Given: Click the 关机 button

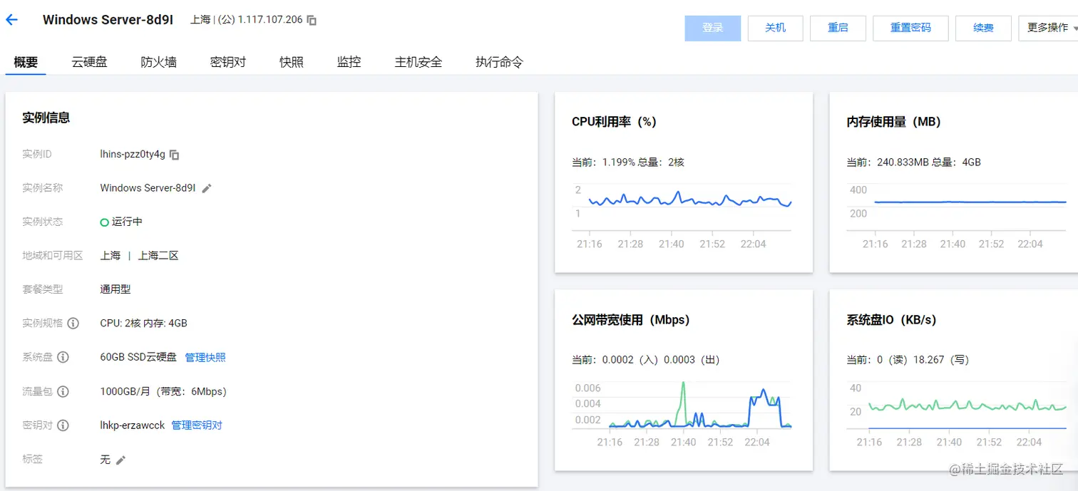Looking at the screenshot, I should (776, 28).
